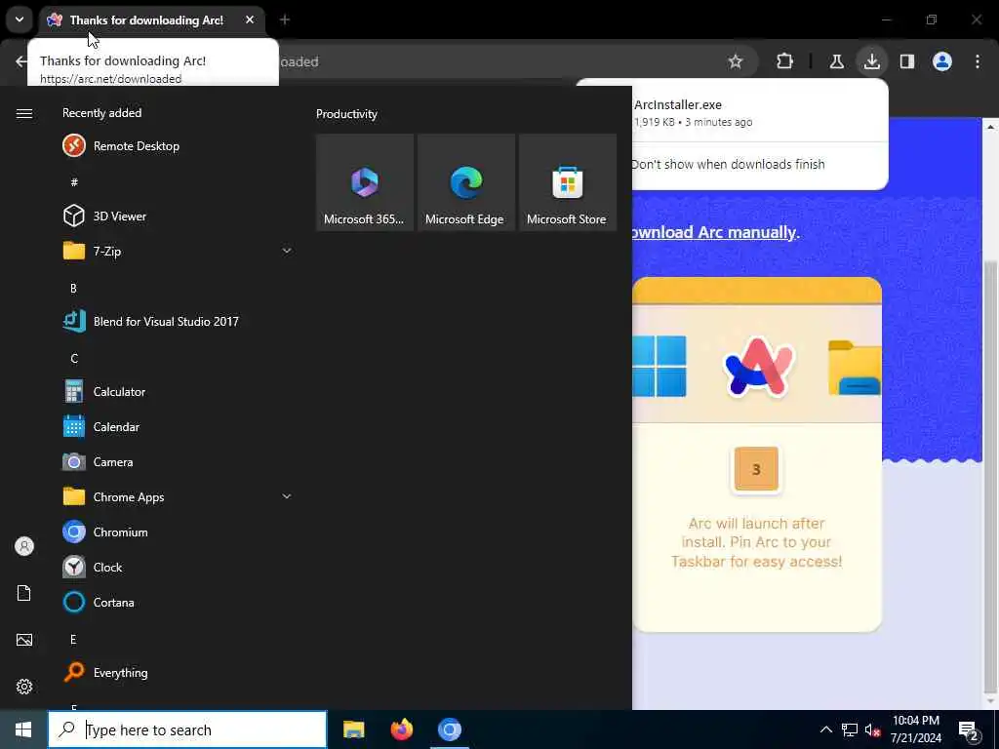
Task: Open ArcInstaller.exe from downloads popup
Action: pyautogui.click(x=678, y=104)
